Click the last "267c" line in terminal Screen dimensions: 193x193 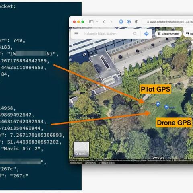[x=19, y=176]
